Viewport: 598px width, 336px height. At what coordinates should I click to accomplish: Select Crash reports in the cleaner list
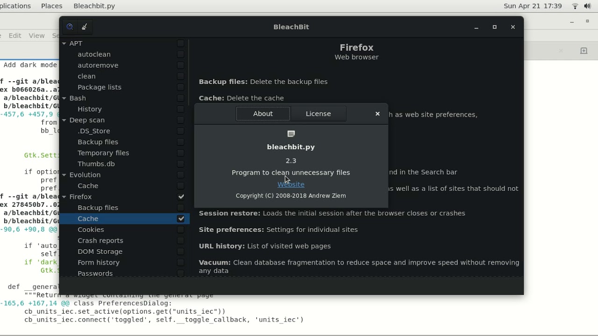(100, 241)
